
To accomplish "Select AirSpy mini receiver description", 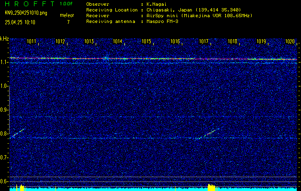I will [200, 16].
